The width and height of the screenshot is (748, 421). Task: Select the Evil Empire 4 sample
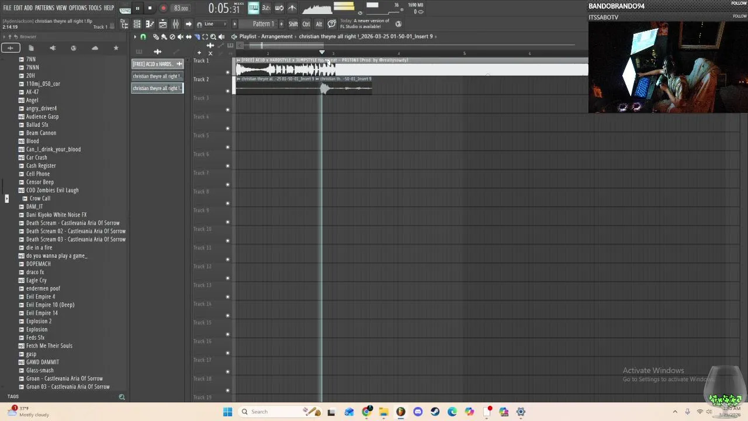pyautogui.click(x=40, y=296)
